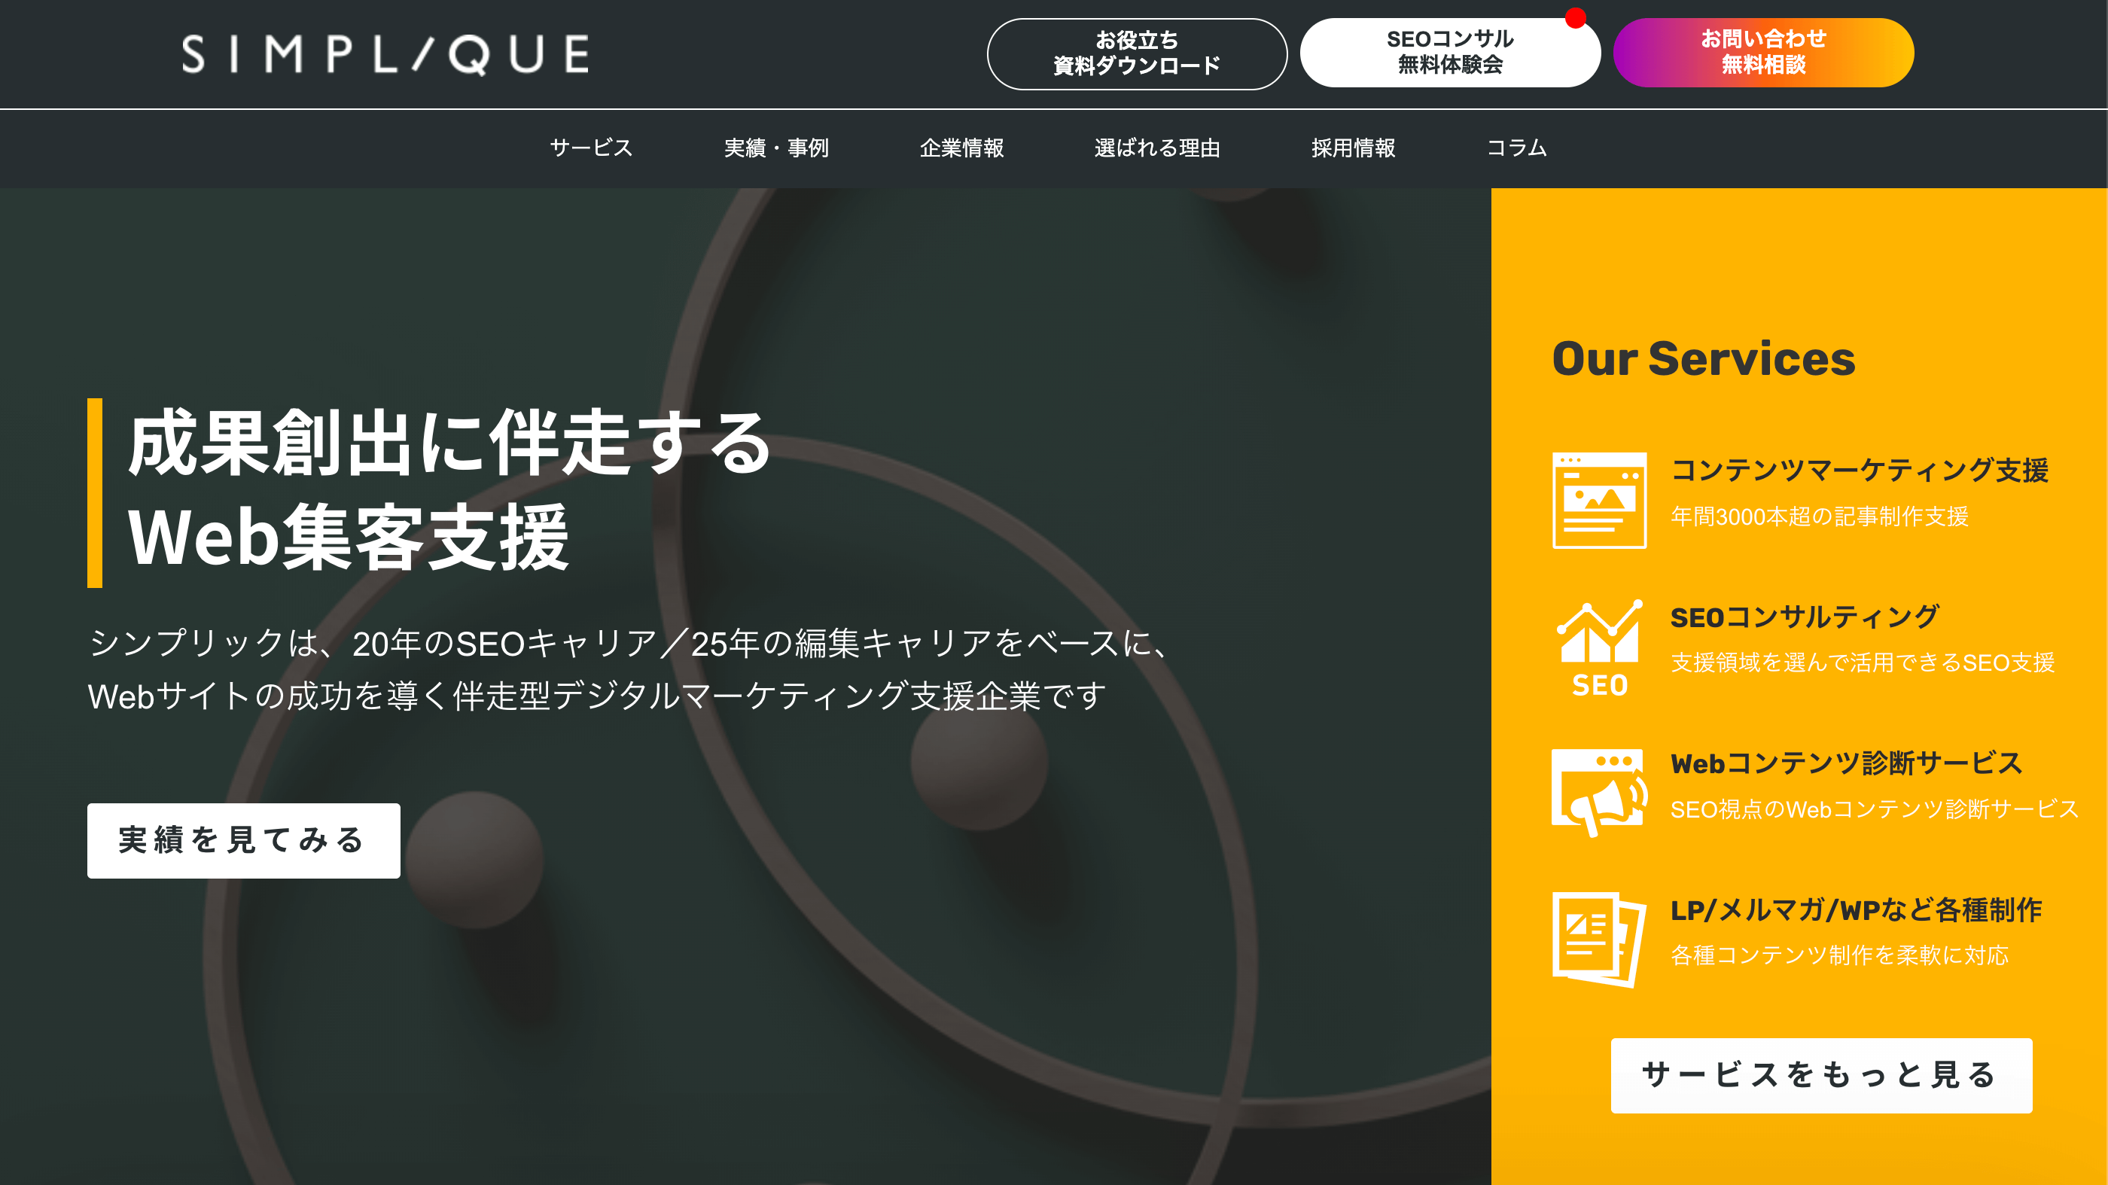Open SEOコンサルティング service link
This screenshot has height=1185, width=2108.
click(x=1805, y=617)
